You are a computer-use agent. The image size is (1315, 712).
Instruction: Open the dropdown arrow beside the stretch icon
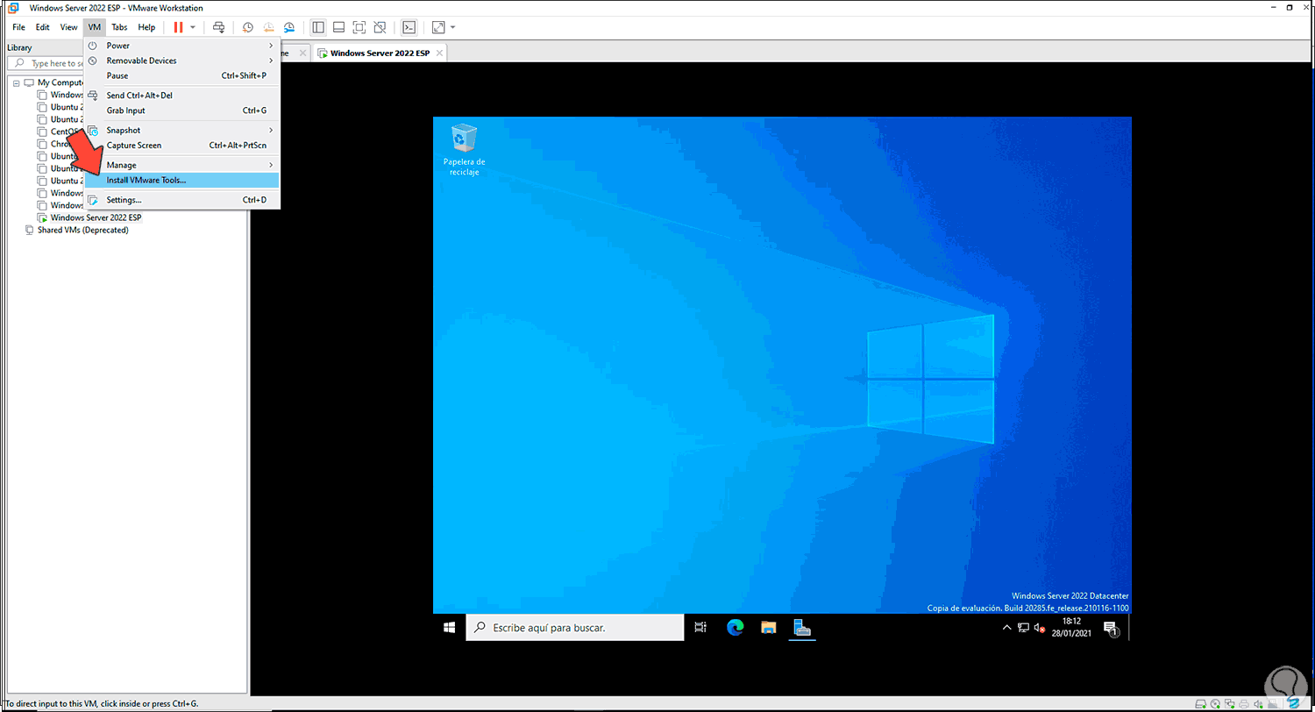click(452, 27)
